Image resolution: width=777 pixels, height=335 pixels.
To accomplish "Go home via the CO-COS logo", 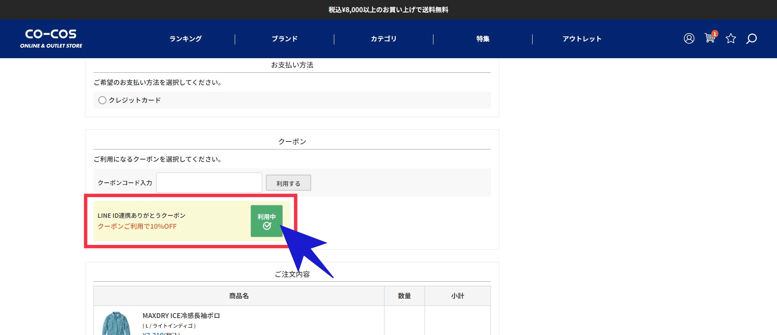I will (51, 38).
